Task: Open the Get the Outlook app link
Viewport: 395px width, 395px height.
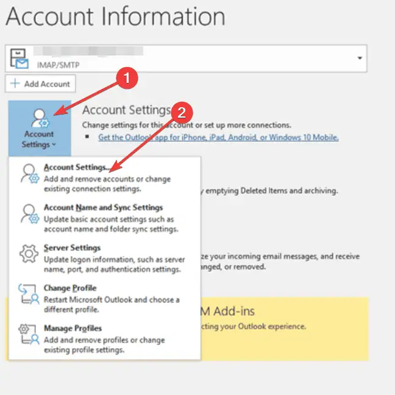Action: pos(218,138)
